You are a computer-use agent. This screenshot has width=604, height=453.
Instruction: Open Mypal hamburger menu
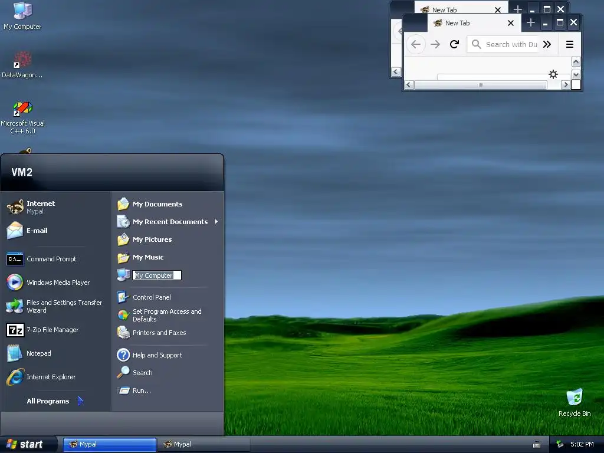[570, 44]
